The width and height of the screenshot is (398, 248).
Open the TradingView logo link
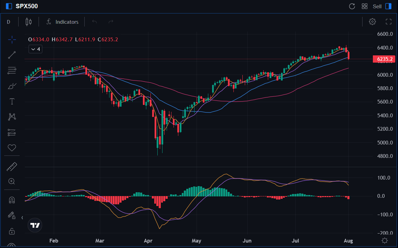tap(35, 225)
